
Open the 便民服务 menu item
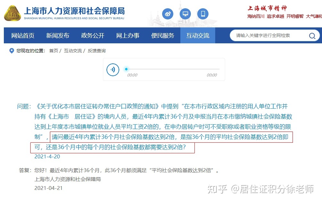(x=163, y=35)
